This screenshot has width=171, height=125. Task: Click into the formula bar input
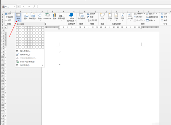point(104,7)
